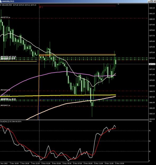Image resolution: width=156 pixels, height=165 pixels.
Task: Click the chart window icon in title bar
Action: coord(1,1)
